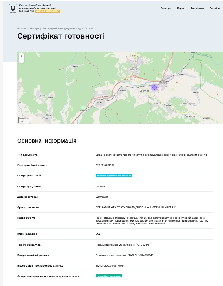Screen dimensions: 223x286
Task: Click Приватне підприємство ГАБІОН contractor entry
Action: (x=124, y=255)
